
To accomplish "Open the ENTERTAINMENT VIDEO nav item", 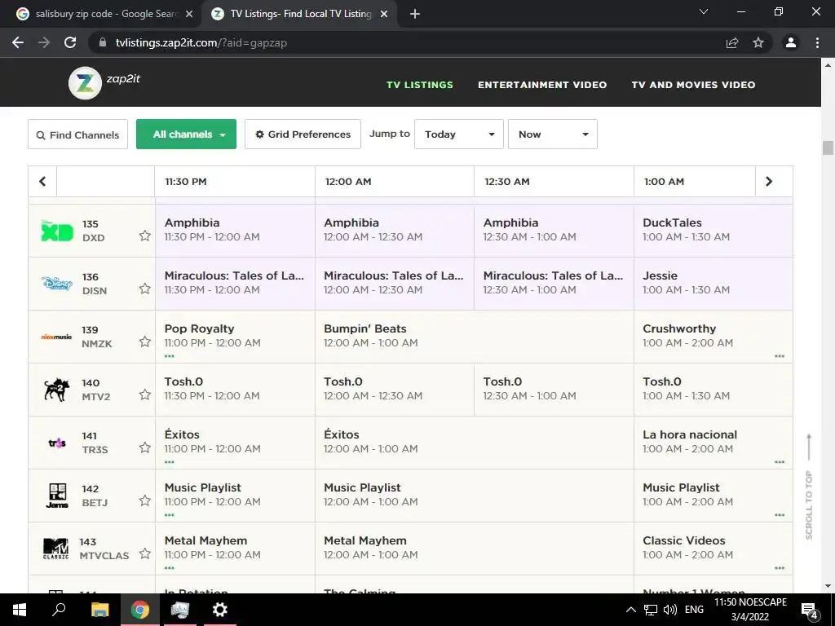I will [542, 85].
